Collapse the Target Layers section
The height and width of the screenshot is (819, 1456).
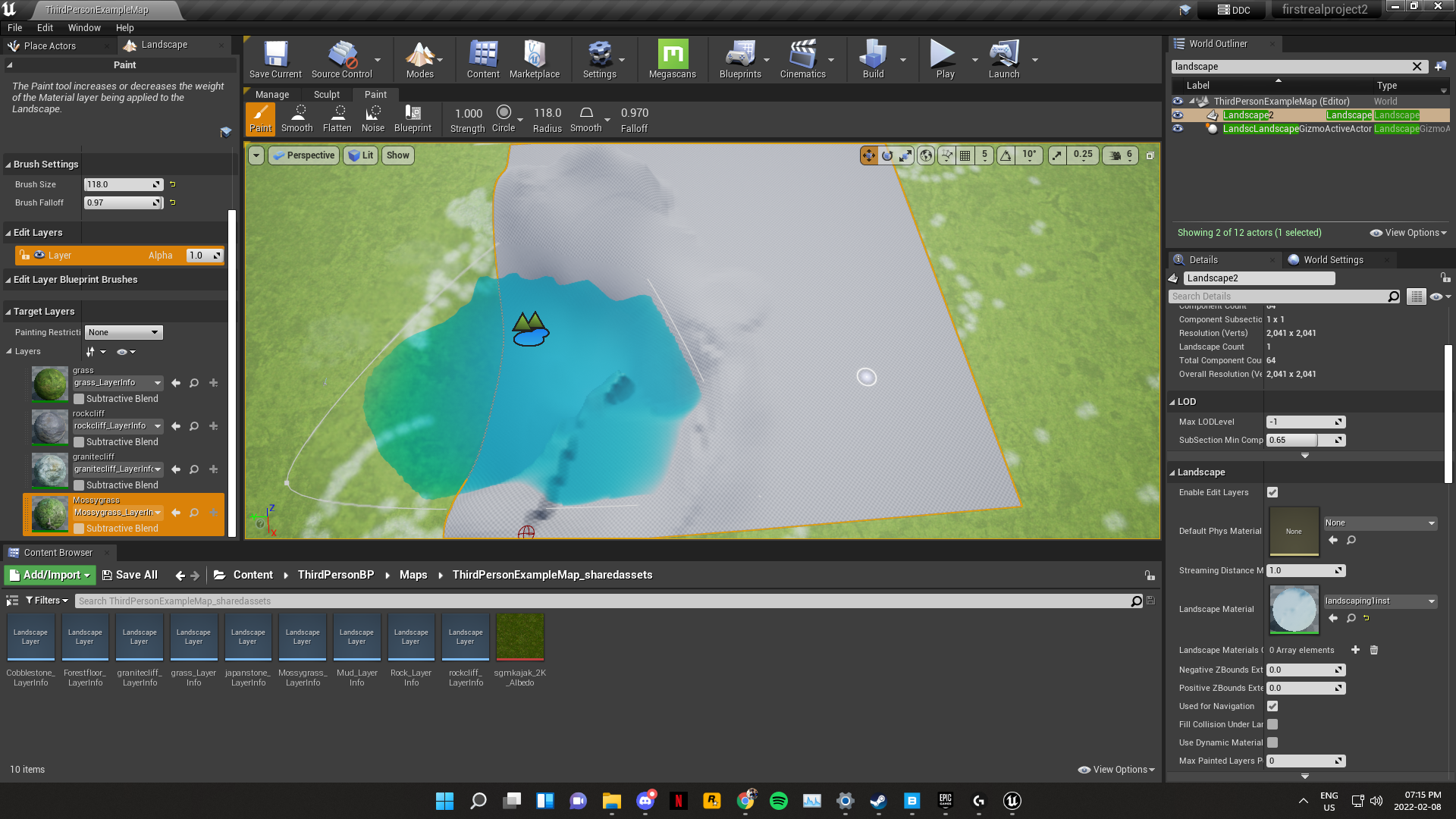tap(8, 312)
